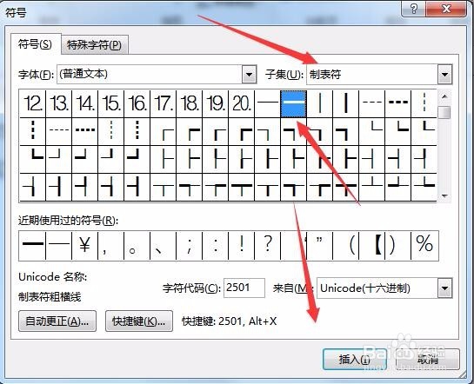Choose the thick horizontal line in recently used symbols

33,245
